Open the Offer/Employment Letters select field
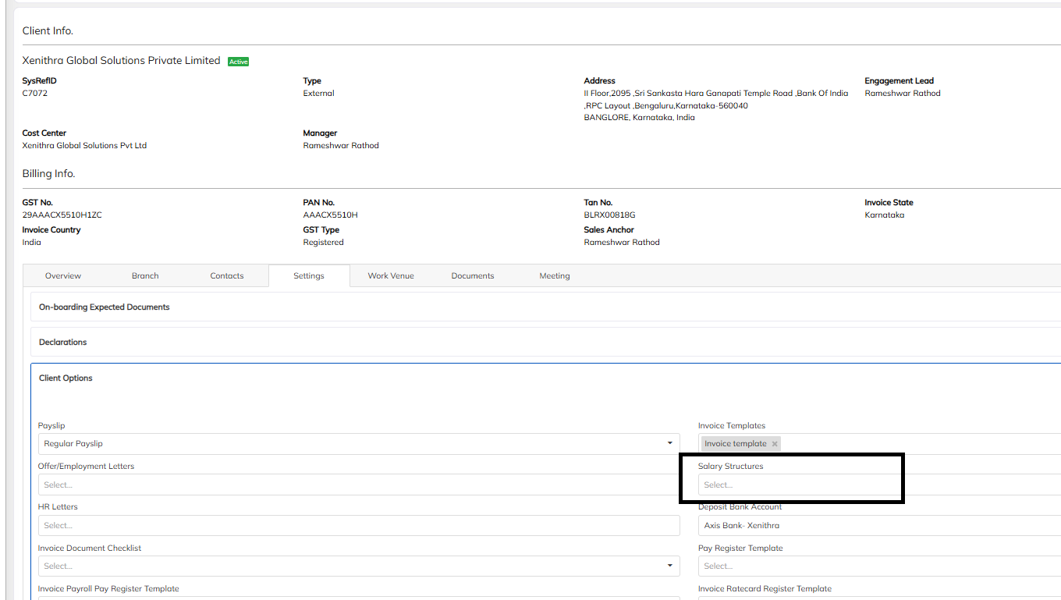The image size is (1061, 600). [359, 485]
